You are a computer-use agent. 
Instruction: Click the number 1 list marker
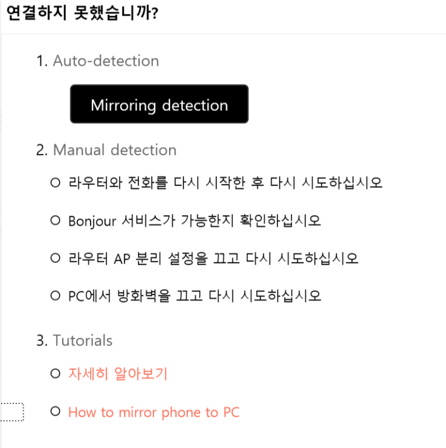(x=42, y=61)
